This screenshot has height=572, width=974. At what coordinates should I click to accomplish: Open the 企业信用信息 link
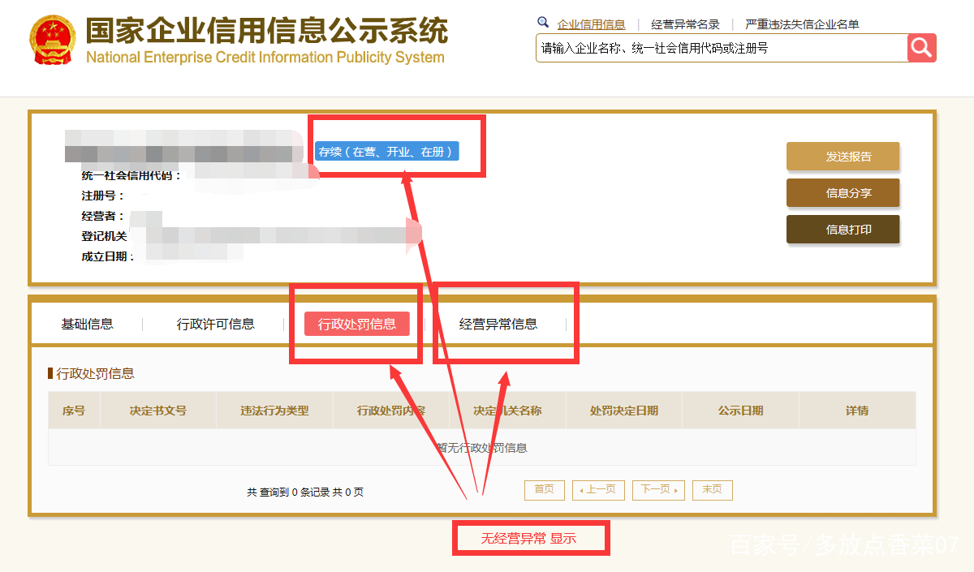pyautogui.click(x=593, y=24)
